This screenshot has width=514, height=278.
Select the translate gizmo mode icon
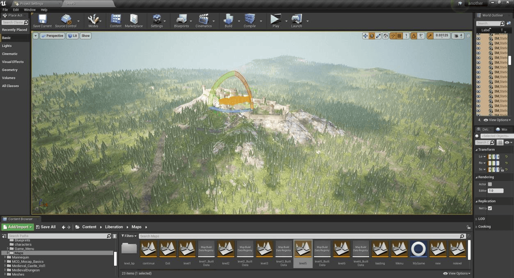pyautogui.click(x=365, y=36)
